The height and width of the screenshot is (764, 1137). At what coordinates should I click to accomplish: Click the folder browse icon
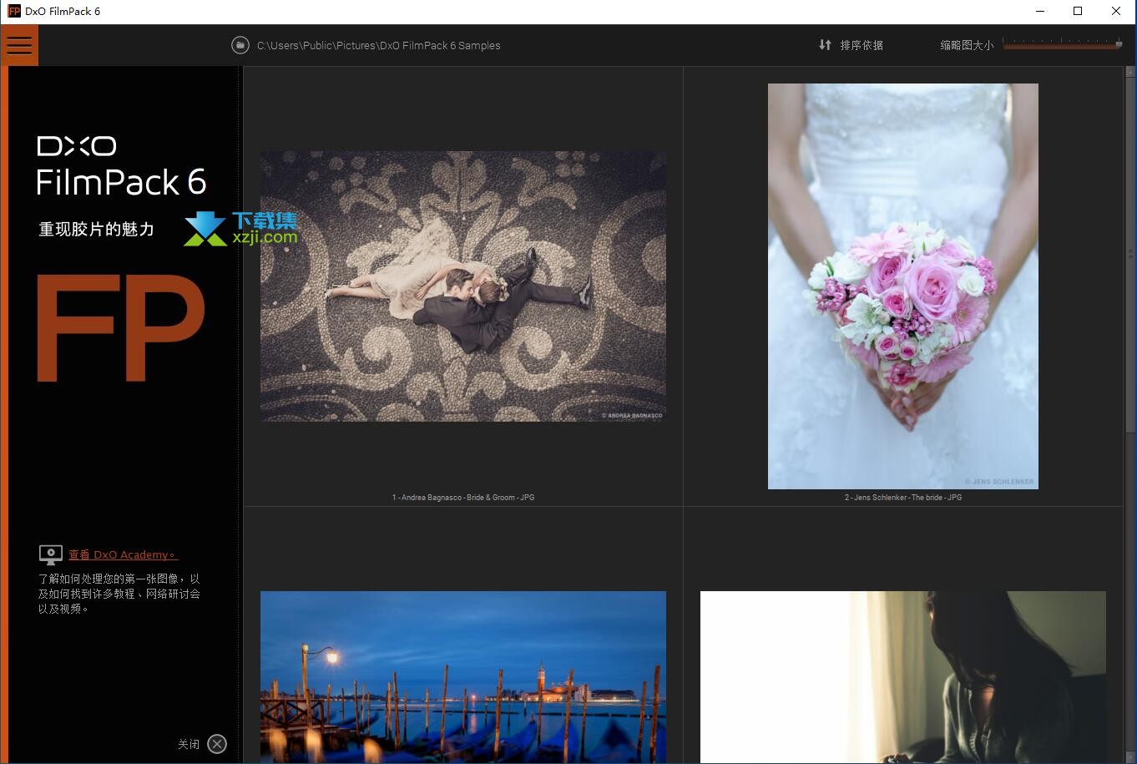point(240,45)
